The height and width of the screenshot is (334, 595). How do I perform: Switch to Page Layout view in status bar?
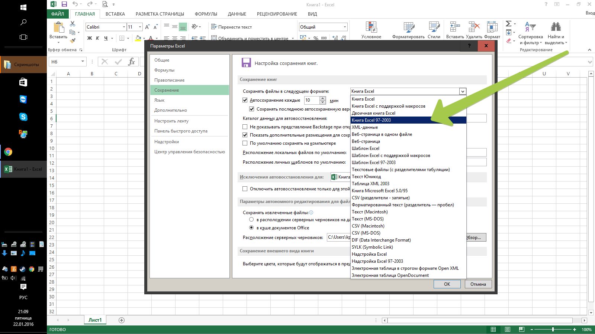(x=508, y=330)
